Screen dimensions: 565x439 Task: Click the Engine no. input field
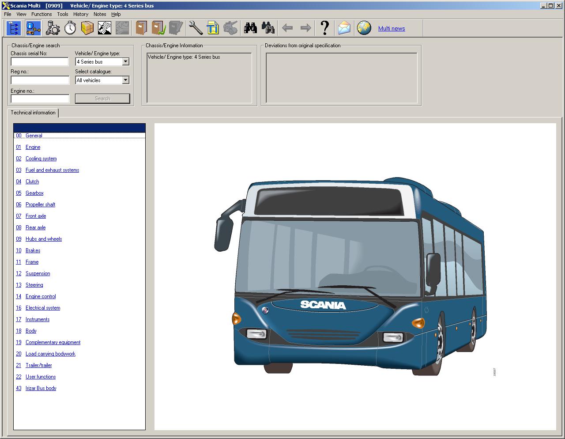[x=40, y=98]
